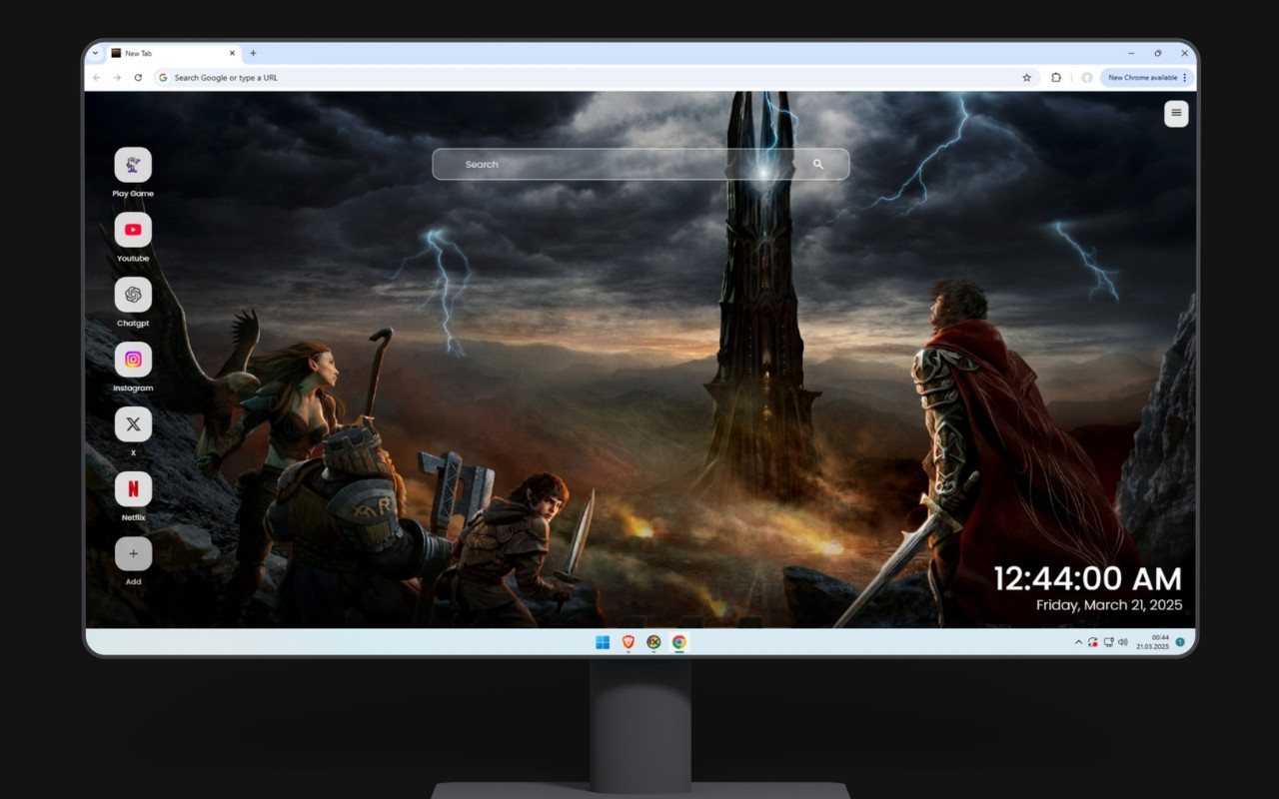Image resolution: width=1279 pixels, height=799 pixels.
Task: Launch Brave from the taskbar
Action: click(628, 642)
